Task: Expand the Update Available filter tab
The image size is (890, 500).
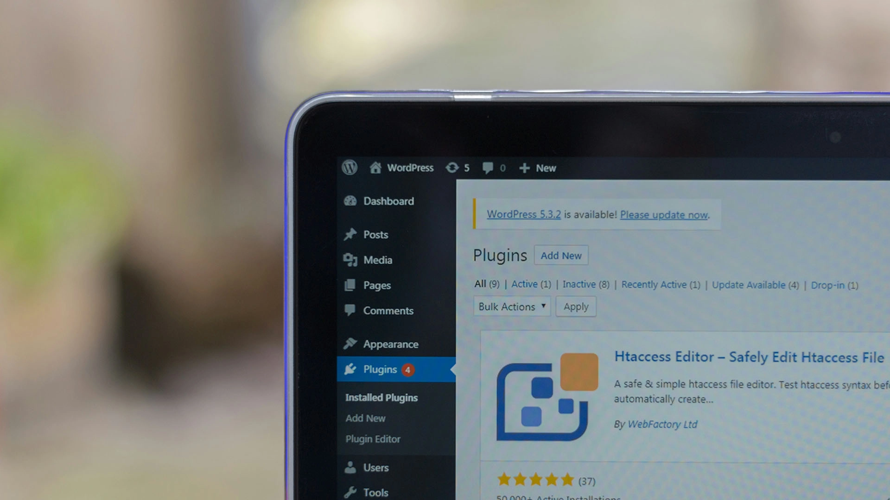Action: point(749,285)
